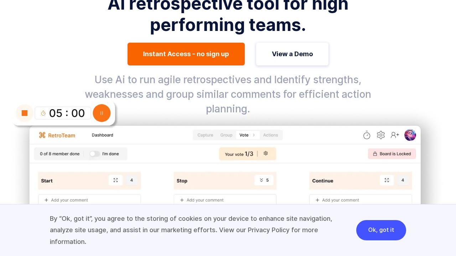Collapse the Stop column with the chevron

(261, 180)
